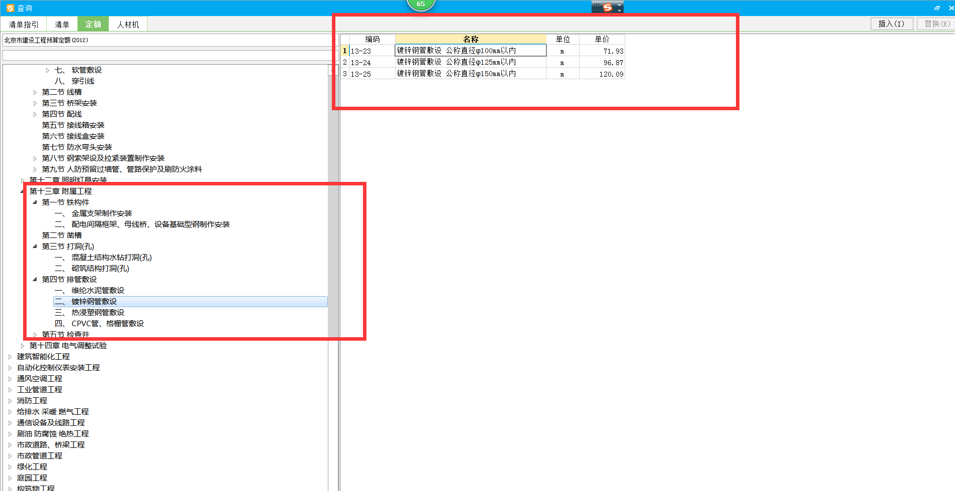Select 四、CPVC管、格栅管敷设
955x491 pixels.
99,324
